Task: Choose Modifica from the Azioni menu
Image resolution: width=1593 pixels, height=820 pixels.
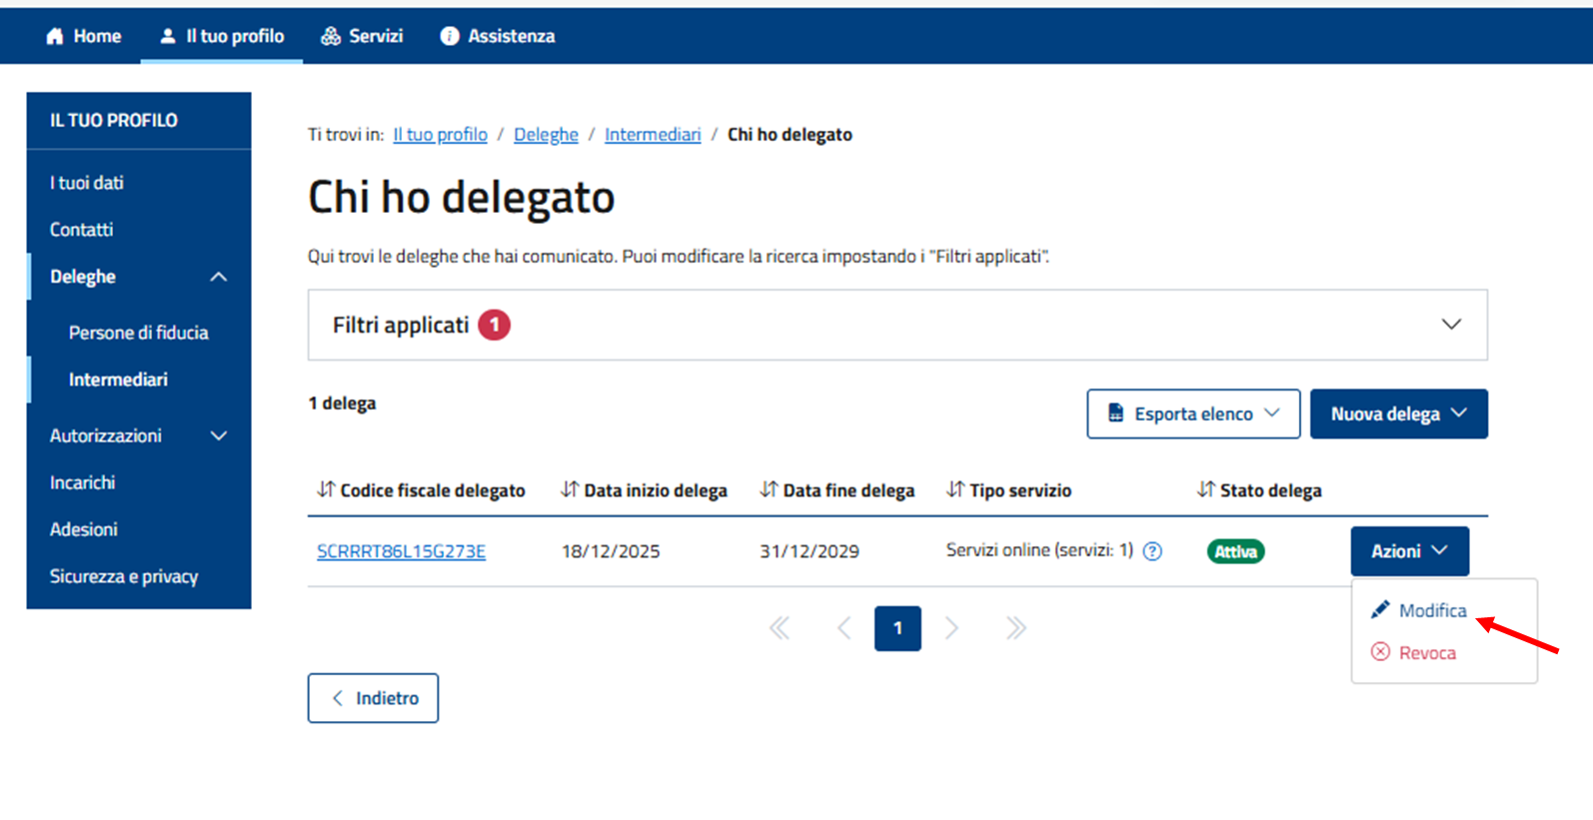Action: point(1431,610)
